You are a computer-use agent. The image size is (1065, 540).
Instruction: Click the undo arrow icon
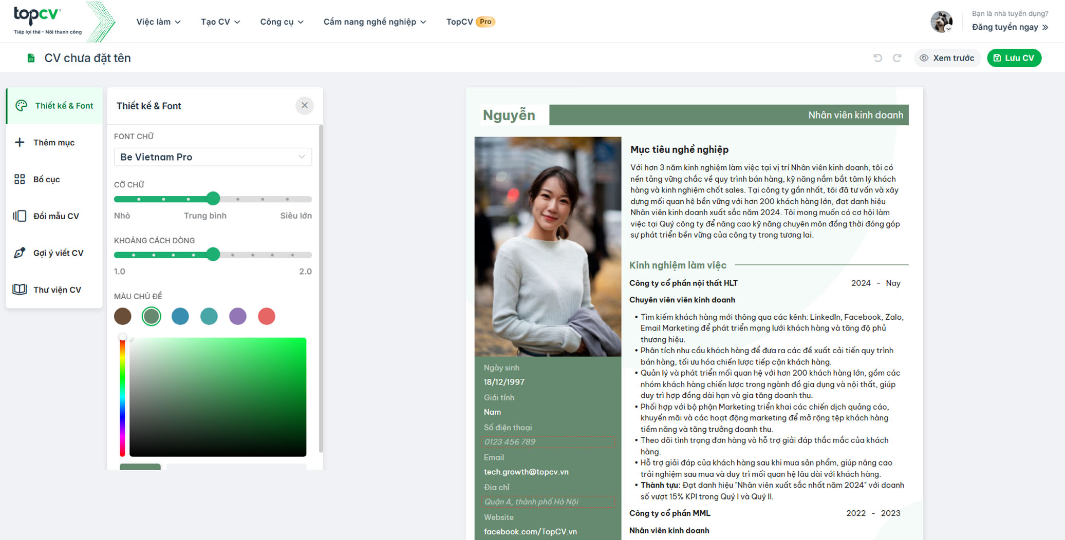[877, 58]
